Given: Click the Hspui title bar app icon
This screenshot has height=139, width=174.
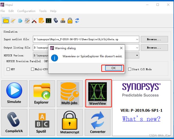Looking at the screenshot, I should coord(2,5).
